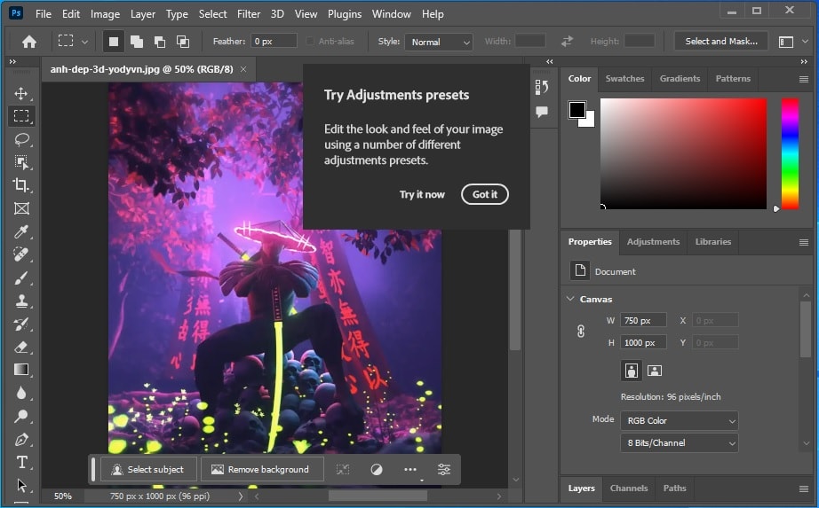Select the Pen tool
This screenshot has width=819, height=508.
(x=21, y=440)
